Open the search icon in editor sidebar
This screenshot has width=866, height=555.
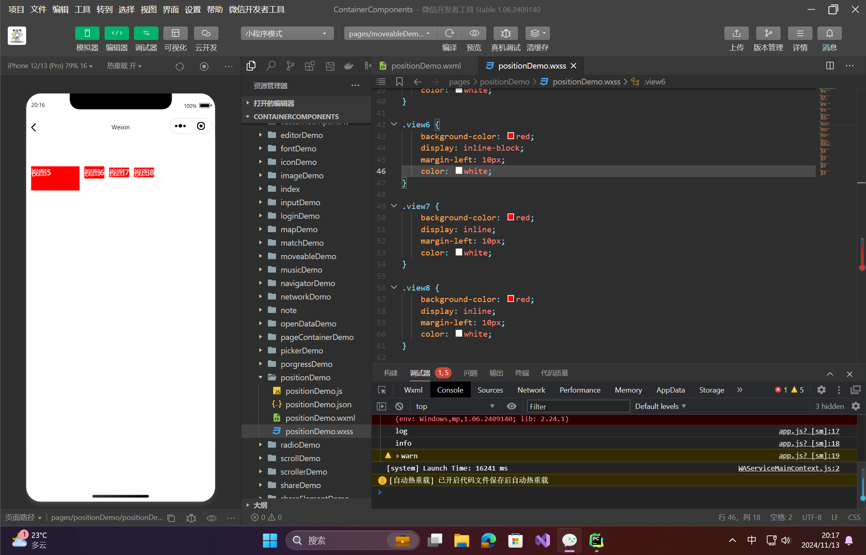[x=271, y=66]
